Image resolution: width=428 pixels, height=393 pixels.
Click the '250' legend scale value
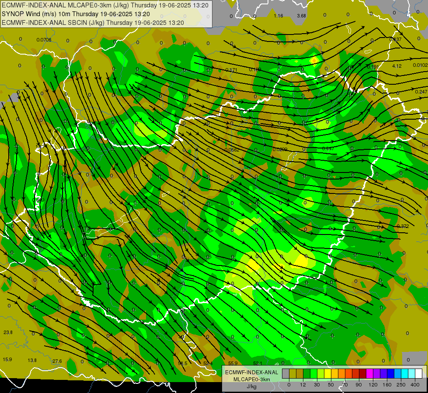pos(401,385)
